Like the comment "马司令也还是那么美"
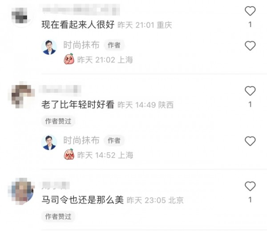 tap(250, 186)
